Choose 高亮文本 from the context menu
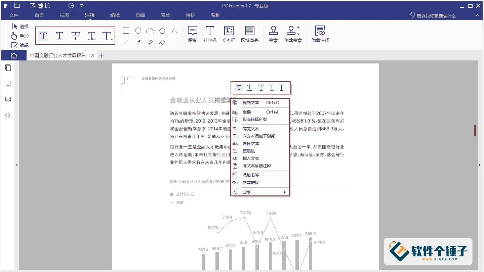Viewport: 484px width, 272px height. (x=250, y=129)
